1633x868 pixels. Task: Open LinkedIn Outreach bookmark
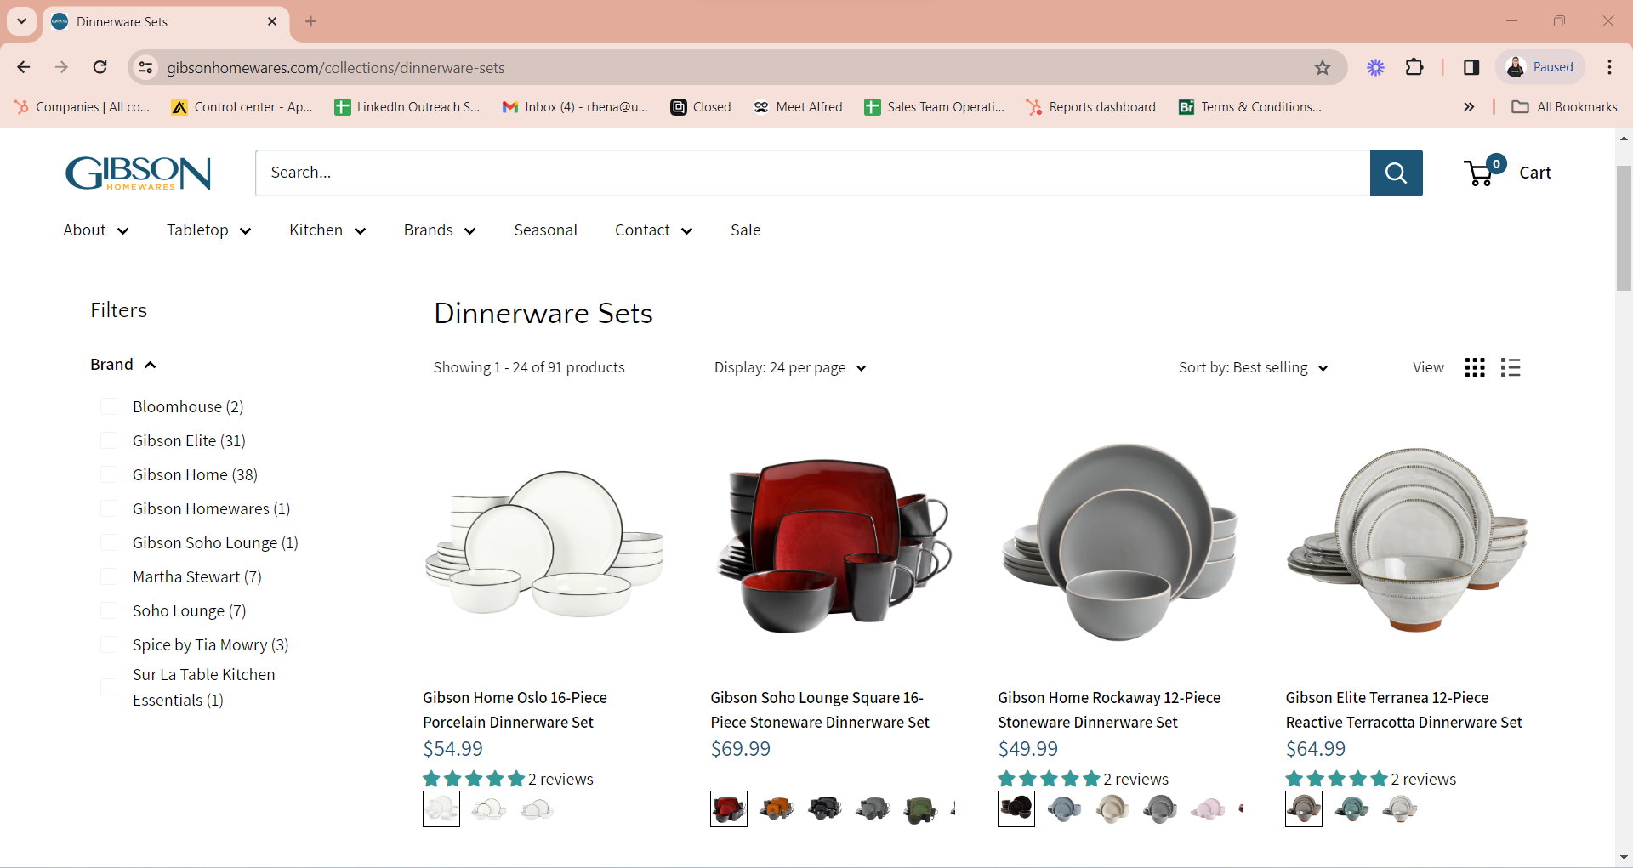[407, 107]
